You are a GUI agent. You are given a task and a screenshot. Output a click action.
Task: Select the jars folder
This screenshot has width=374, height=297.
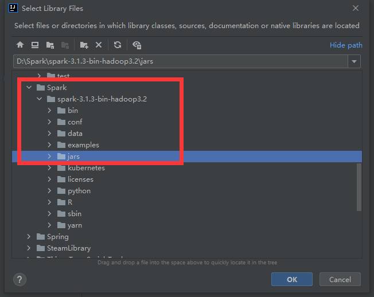[68, 157]
